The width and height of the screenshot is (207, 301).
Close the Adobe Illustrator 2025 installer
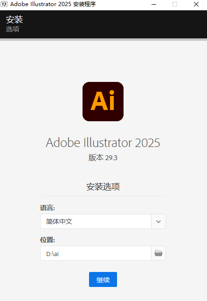[x=196, y=4]
